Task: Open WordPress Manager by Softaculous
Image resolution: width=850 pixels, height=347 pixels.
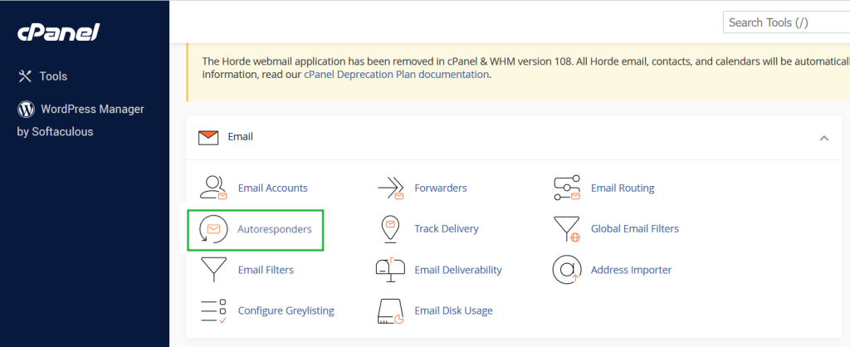Action: 81,110
